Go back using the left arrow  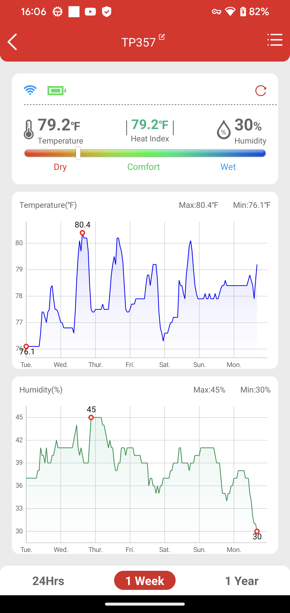(12, 42)
